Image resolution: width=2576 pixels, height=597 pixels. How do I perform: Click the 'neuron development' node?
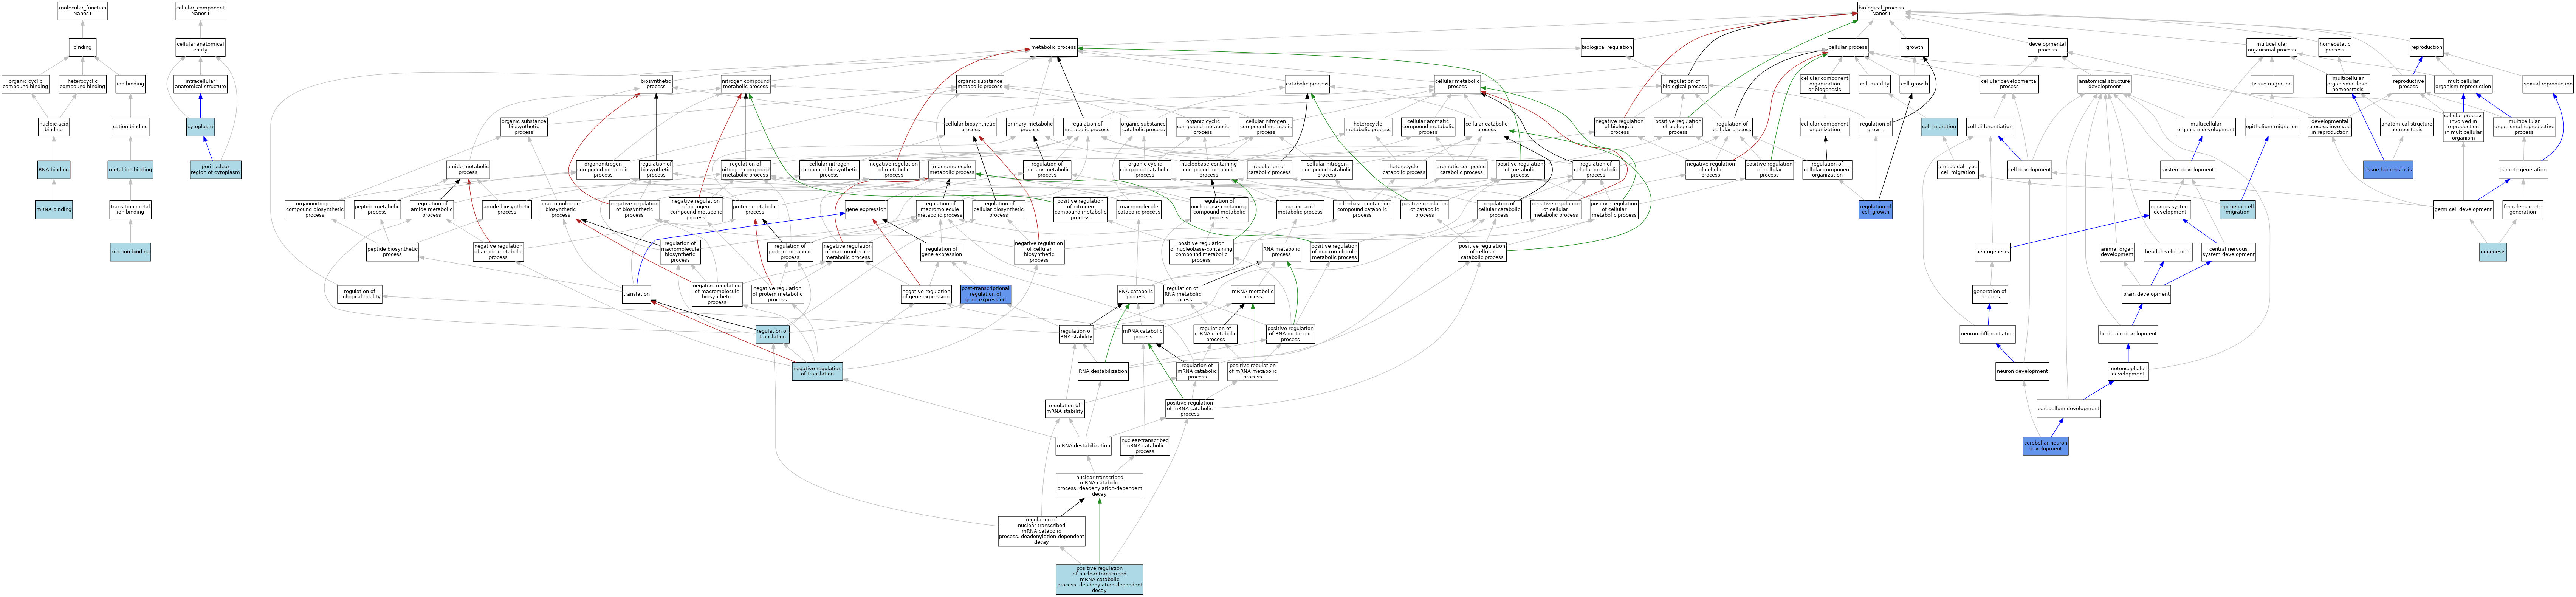pyautogui.click(x=2022, y=371)
